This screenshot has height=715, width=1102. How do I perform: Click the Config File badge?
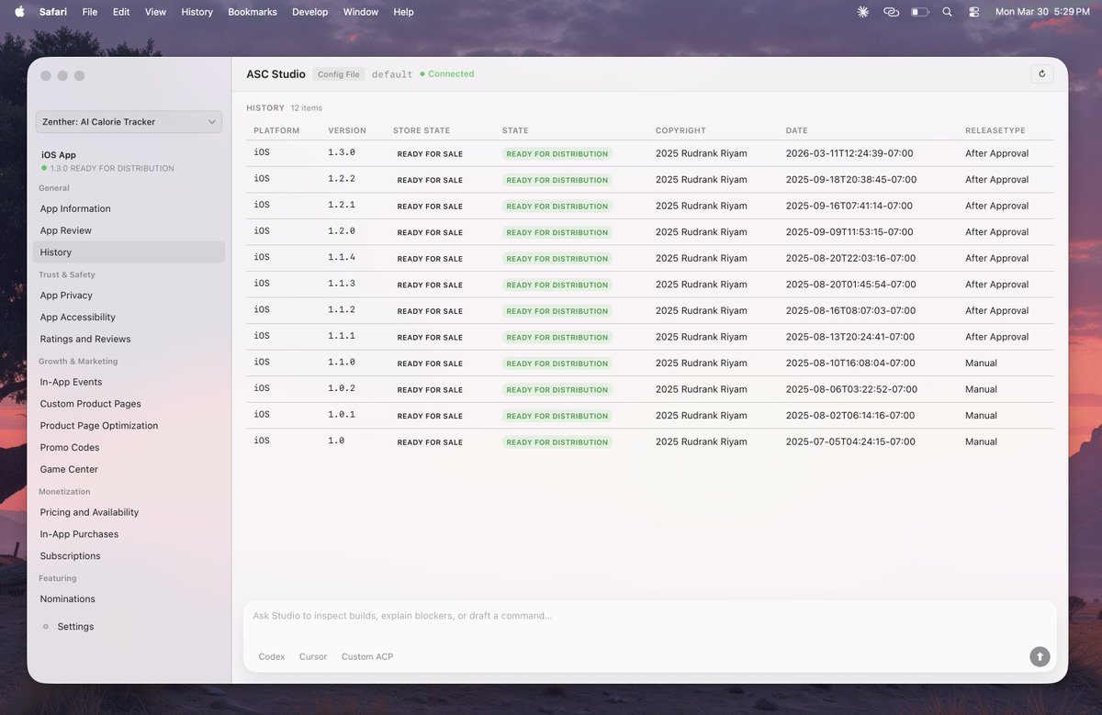click(339, 74)
